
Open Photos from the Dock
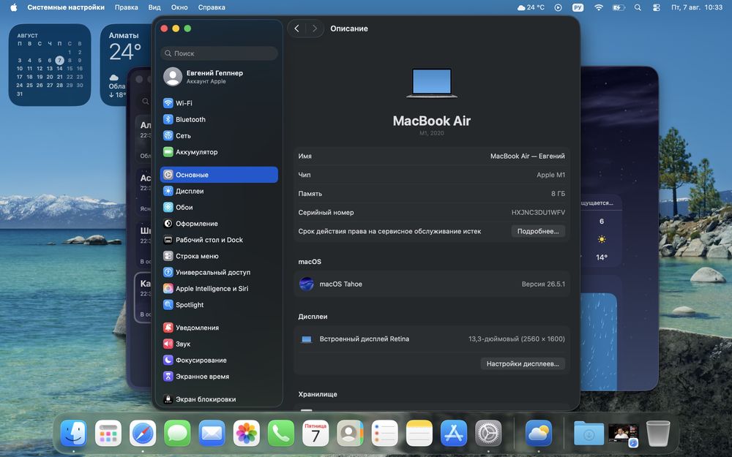pos(247,433)
